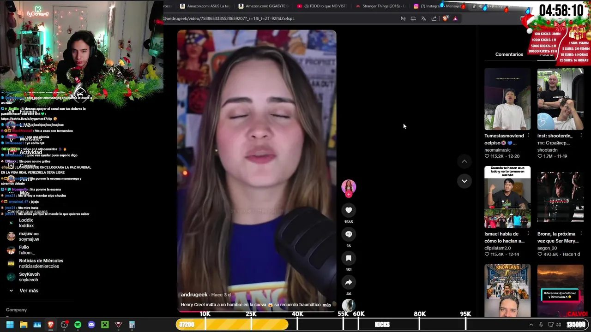
Task: Open Brave Shields icon in address bar
Action: point(445,18)
